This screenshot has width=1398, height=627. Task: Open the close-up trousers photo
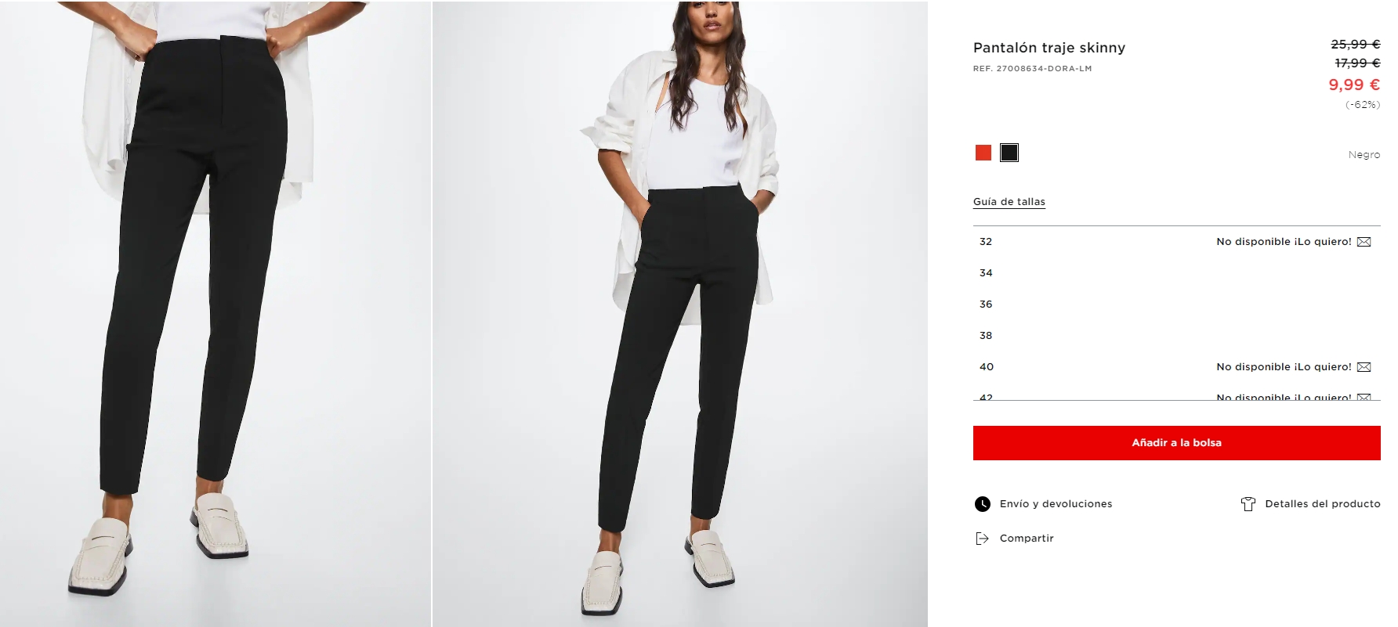pyautogui.click(x=215, y=313)
